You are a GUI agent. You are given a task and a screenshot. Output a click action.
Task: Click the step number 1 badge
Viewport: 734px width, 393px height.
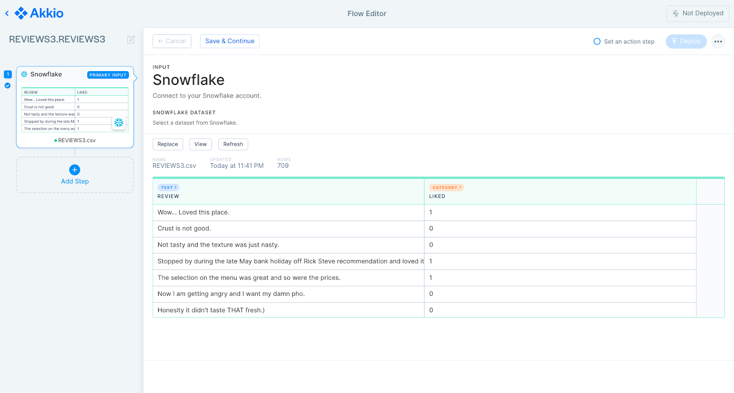[8, 74]
